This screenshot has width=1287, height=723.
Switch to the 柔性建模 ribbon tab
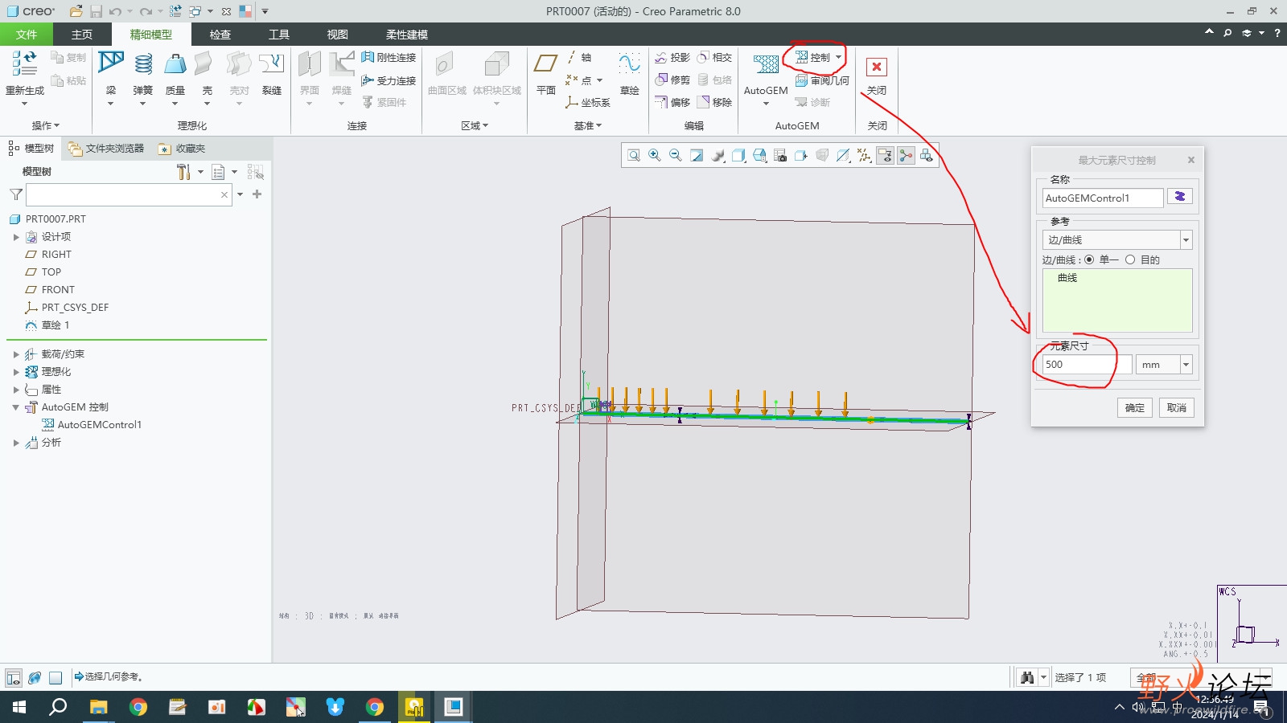click(407, 34)
